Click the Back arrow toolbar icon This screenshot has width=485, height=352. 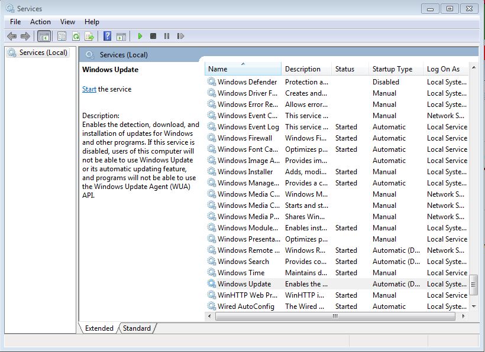point(12,37)
